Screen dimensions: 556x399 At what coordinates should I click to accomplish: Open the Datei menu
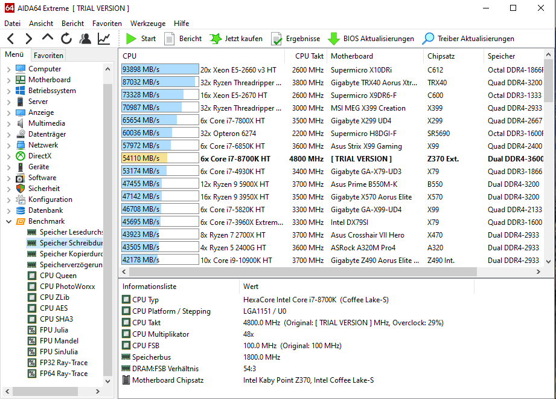tap(13, 24)
